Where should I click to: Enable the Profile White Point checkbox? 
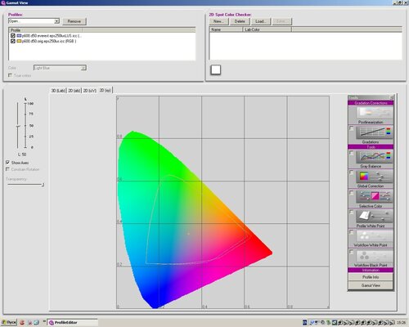pyautogui.click(x=352, y=213)
